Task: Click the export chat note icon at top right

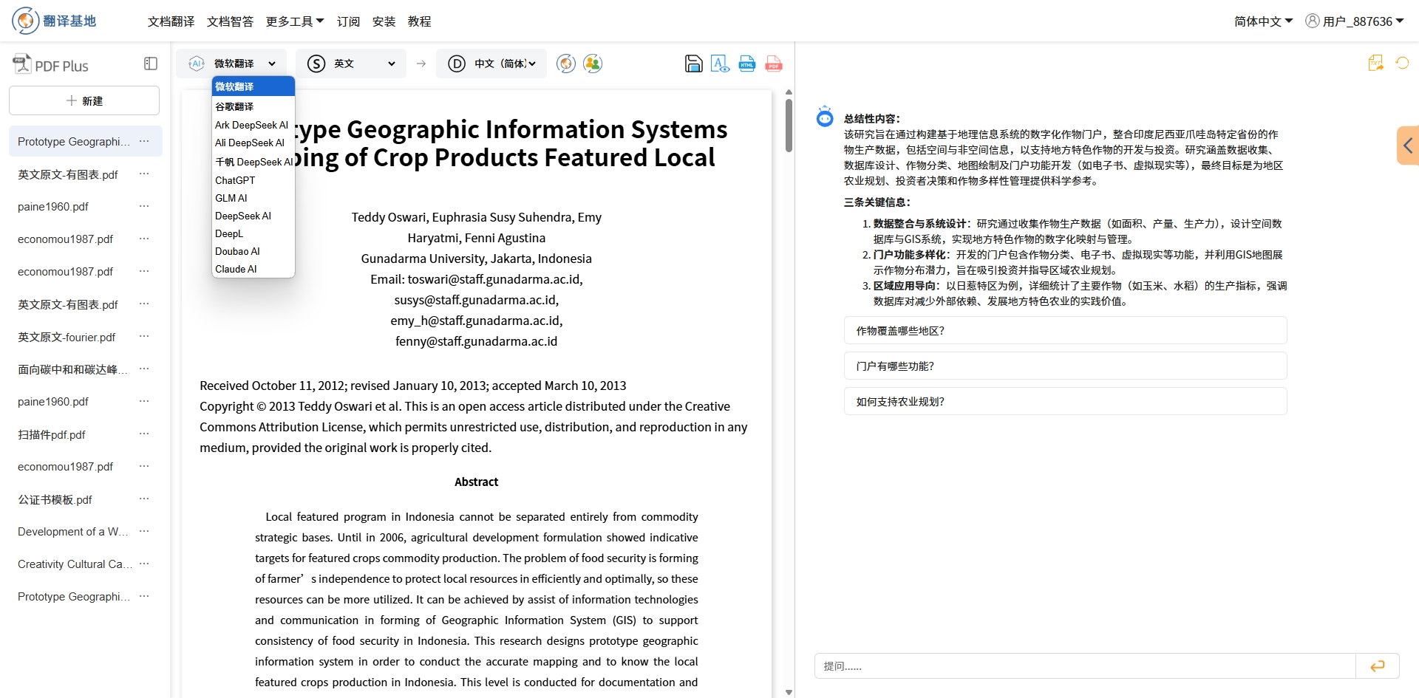Action: [1375, 63]
